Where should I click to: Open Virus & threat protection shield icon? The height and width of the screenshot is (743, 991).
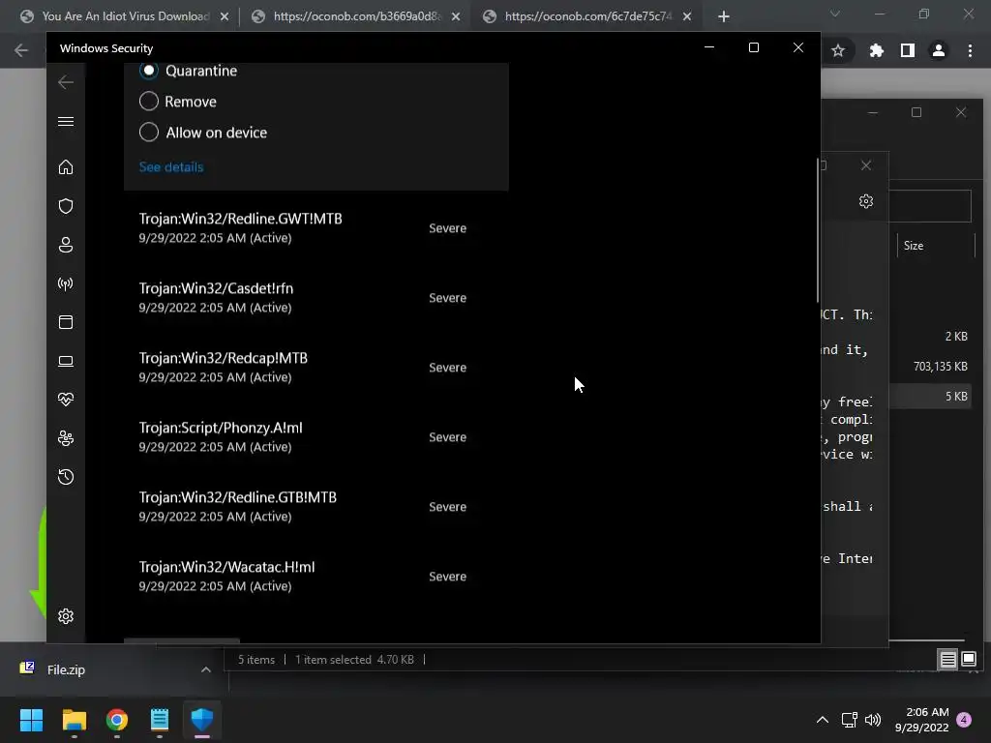point(66,206)
